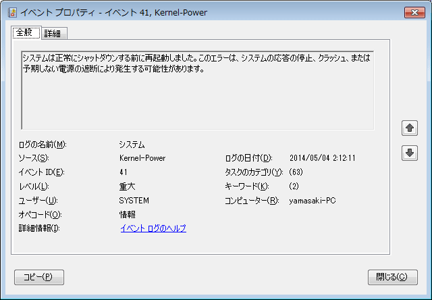Click the event viewer icon in title bar
432x300 pixels.
12,12
